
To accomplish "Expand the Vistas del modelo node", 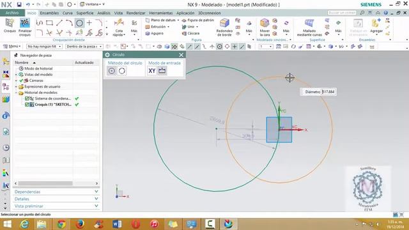I will tap(17, 75).
